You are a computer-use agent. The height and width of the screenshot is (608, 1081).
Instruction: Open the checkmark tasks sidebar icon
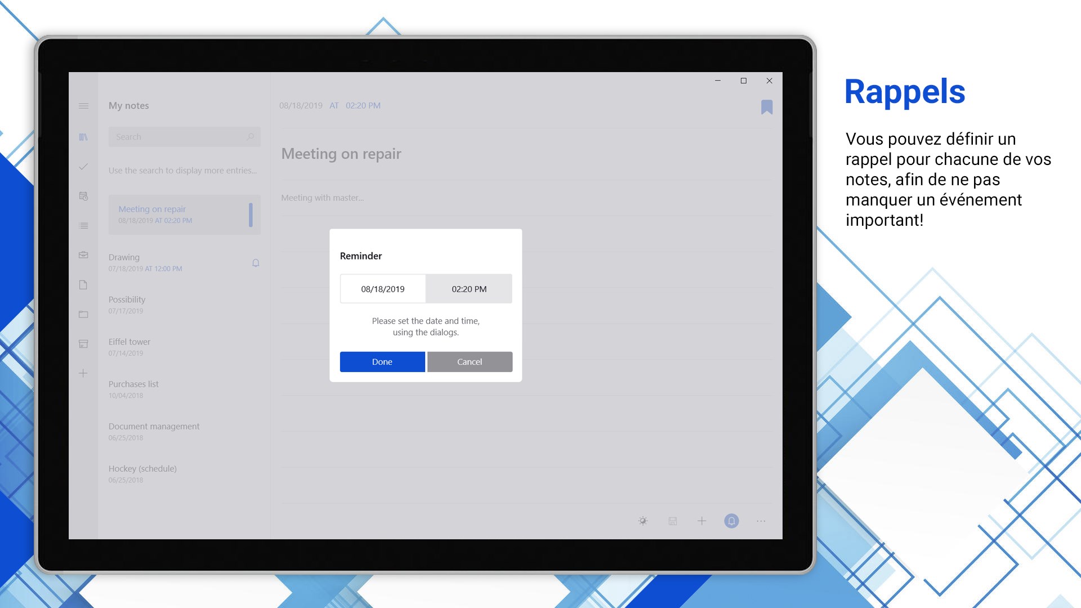tap(83, 167)
